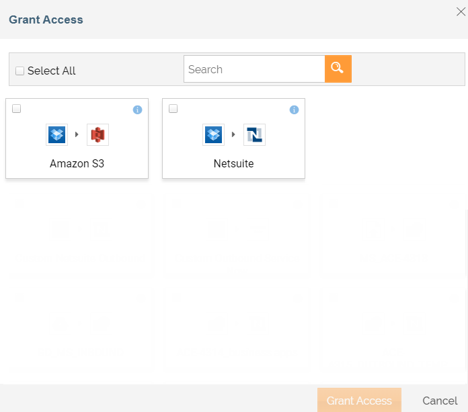This screenshot has height=412, width=468.
Task: Click the Cancel button
Action: coord(440,401)
